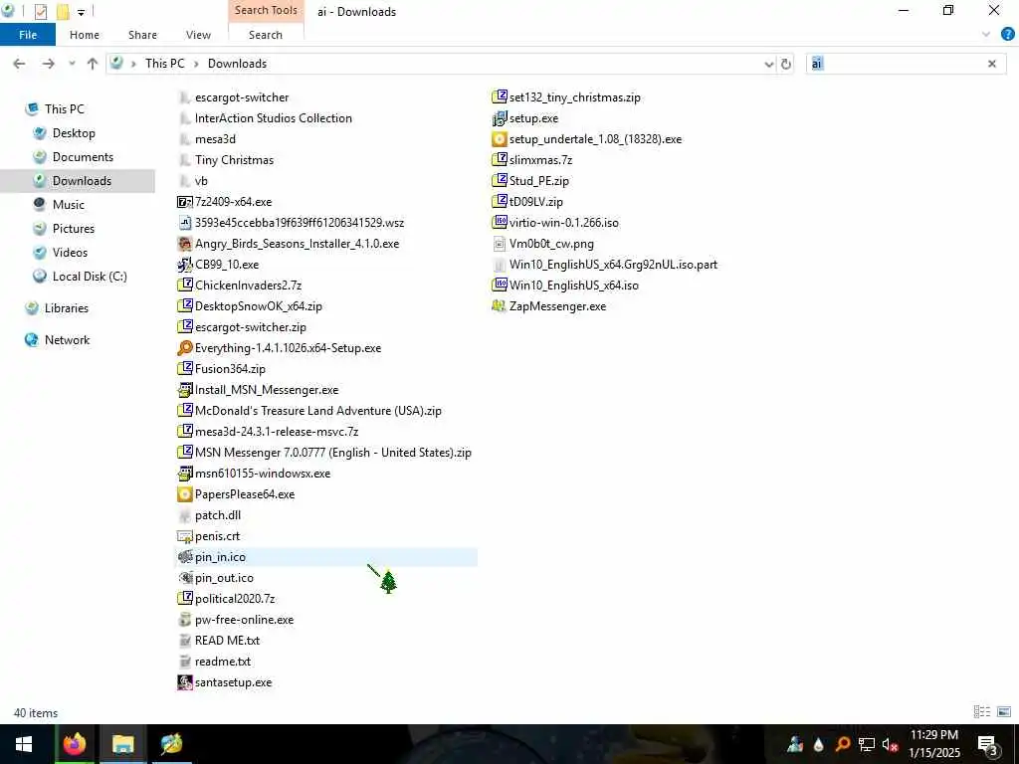
Task: Select the PapersPlease64.exe icon
Action: click(184, 494)
